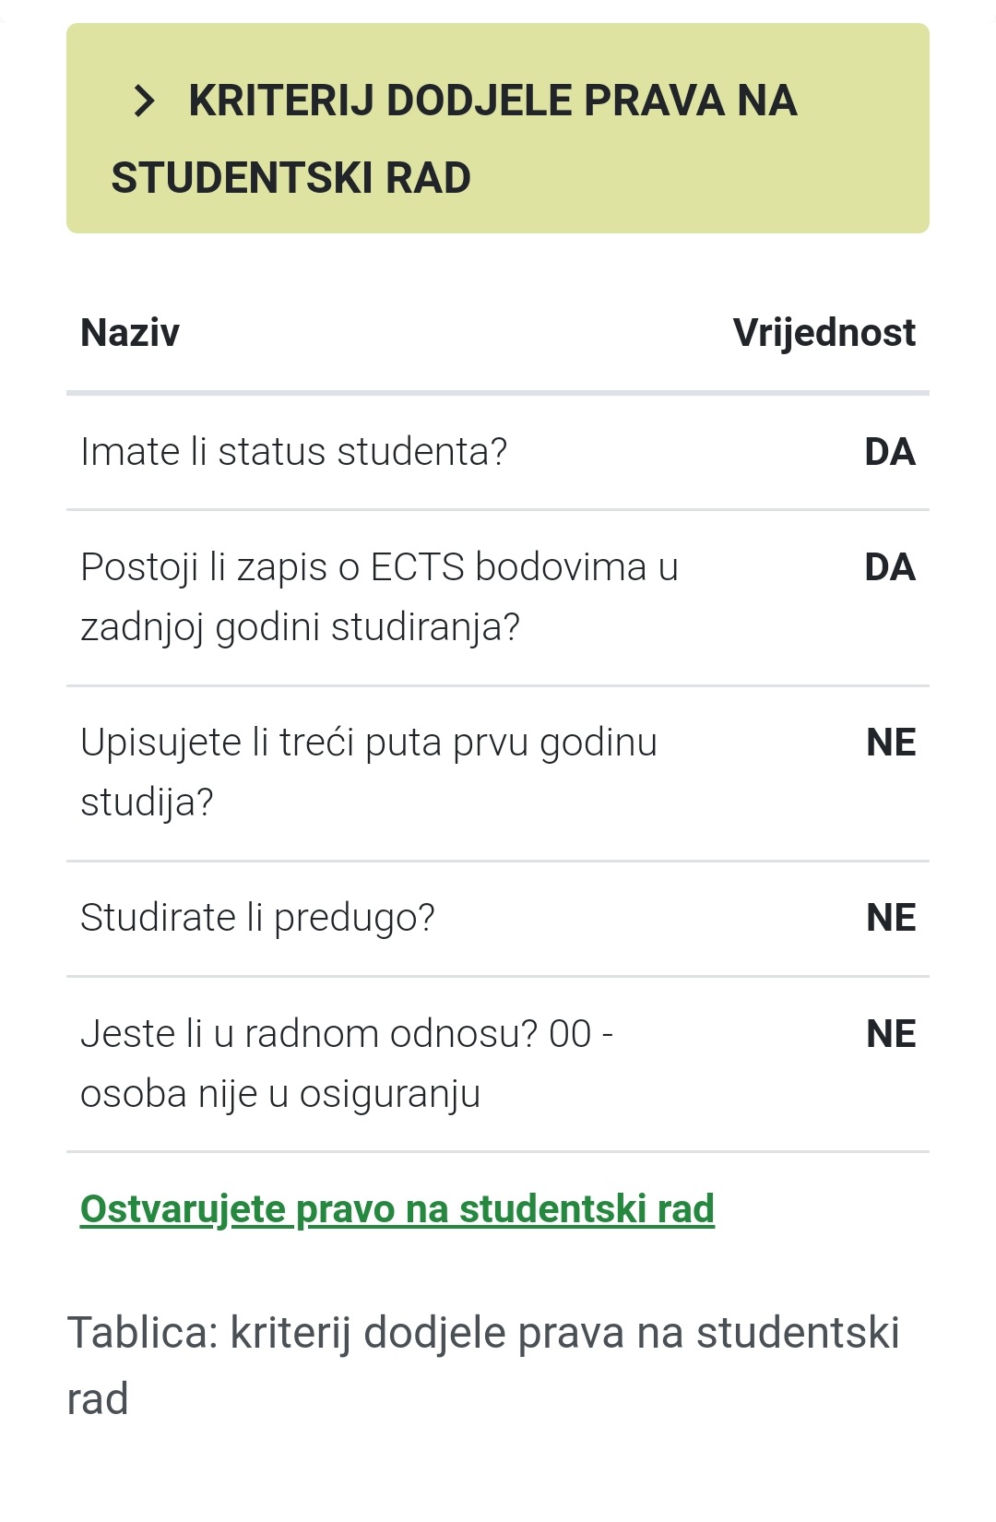
Task: Click the row Imate li status studenta?
Action: click(x=498, y=452)
